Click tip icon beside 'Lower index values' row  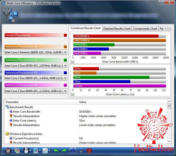pyautogui.click(x=11, y=125)
